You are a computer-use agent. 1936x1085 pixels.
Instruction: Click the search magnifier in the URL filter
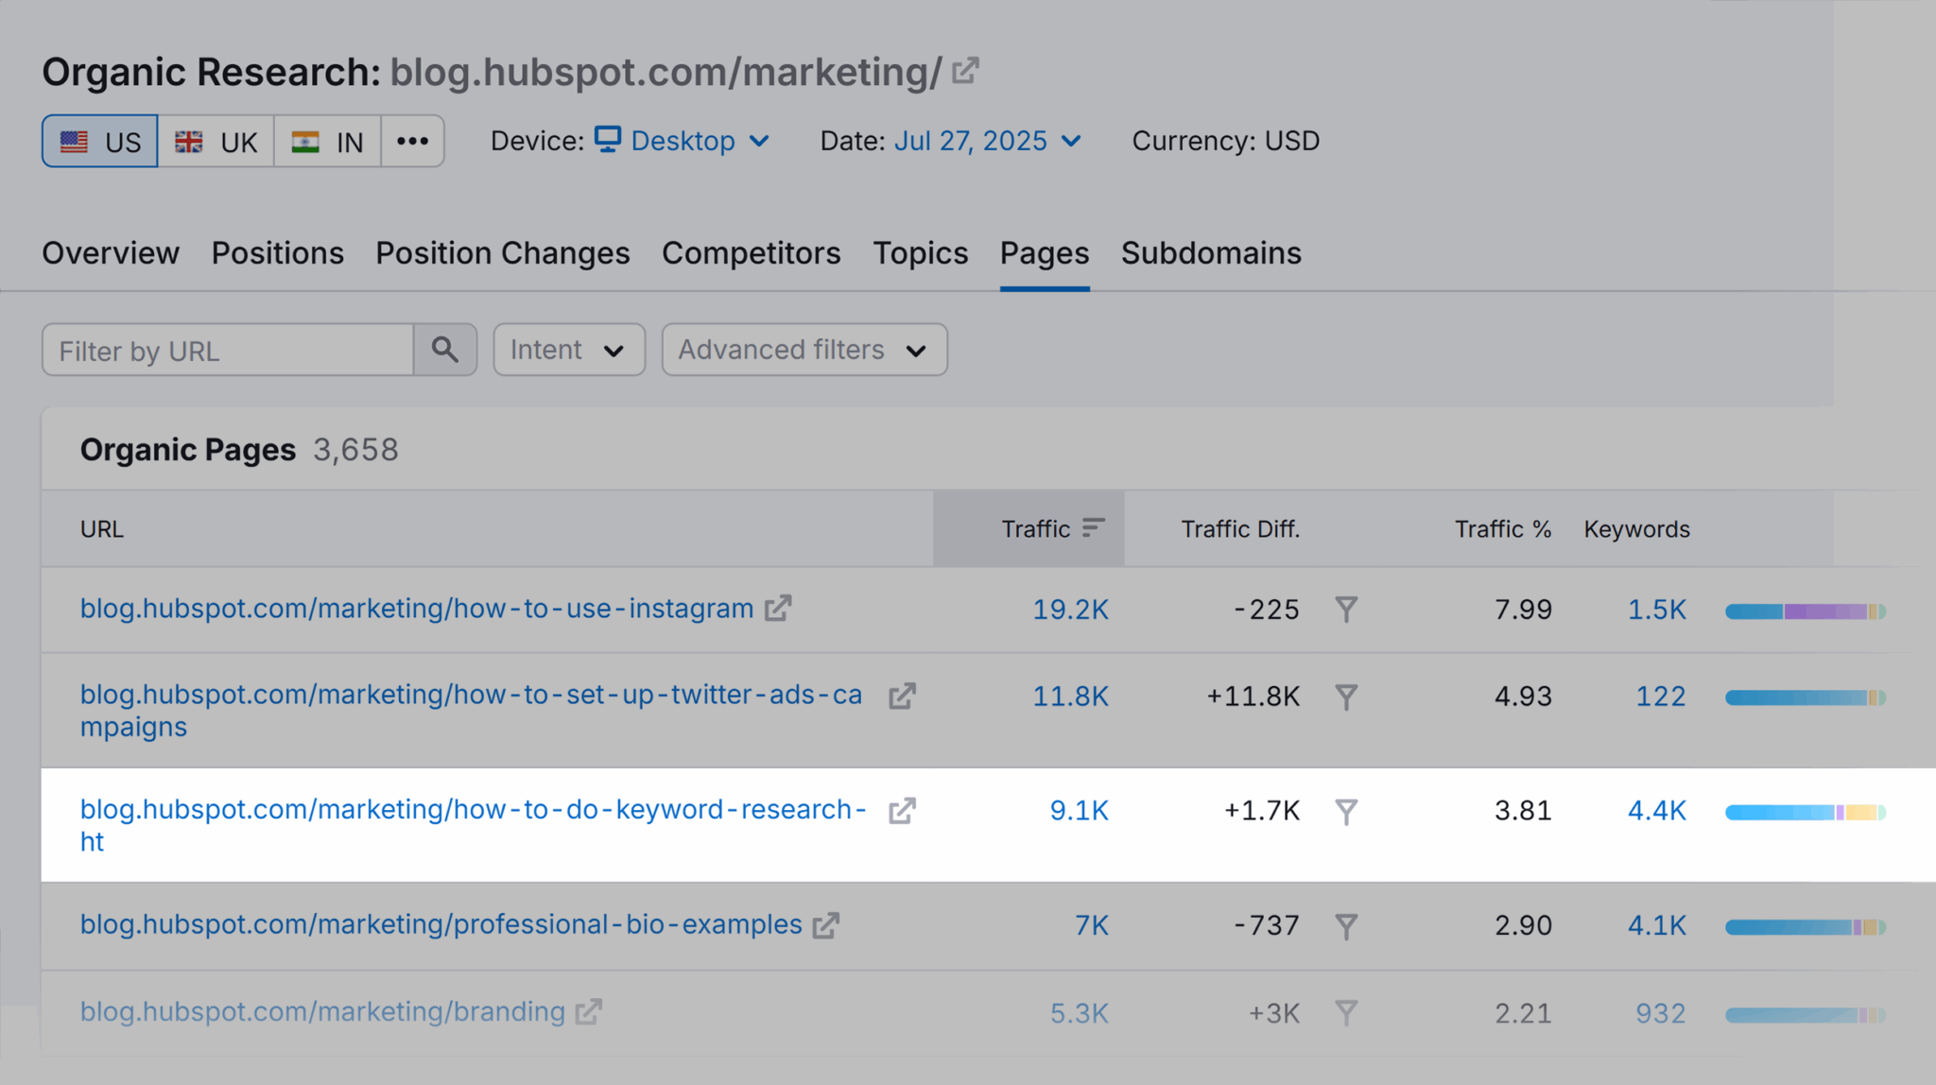coord(445,350)
